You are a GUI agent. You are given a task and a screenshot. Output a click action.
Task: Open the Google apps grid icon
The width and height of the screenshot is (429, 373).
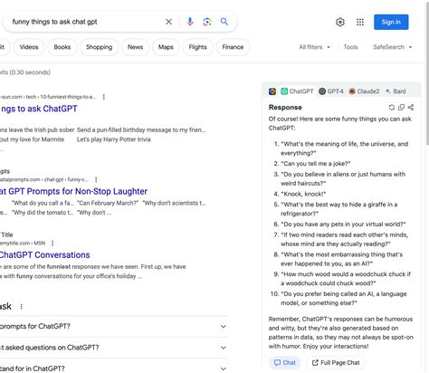360,22
